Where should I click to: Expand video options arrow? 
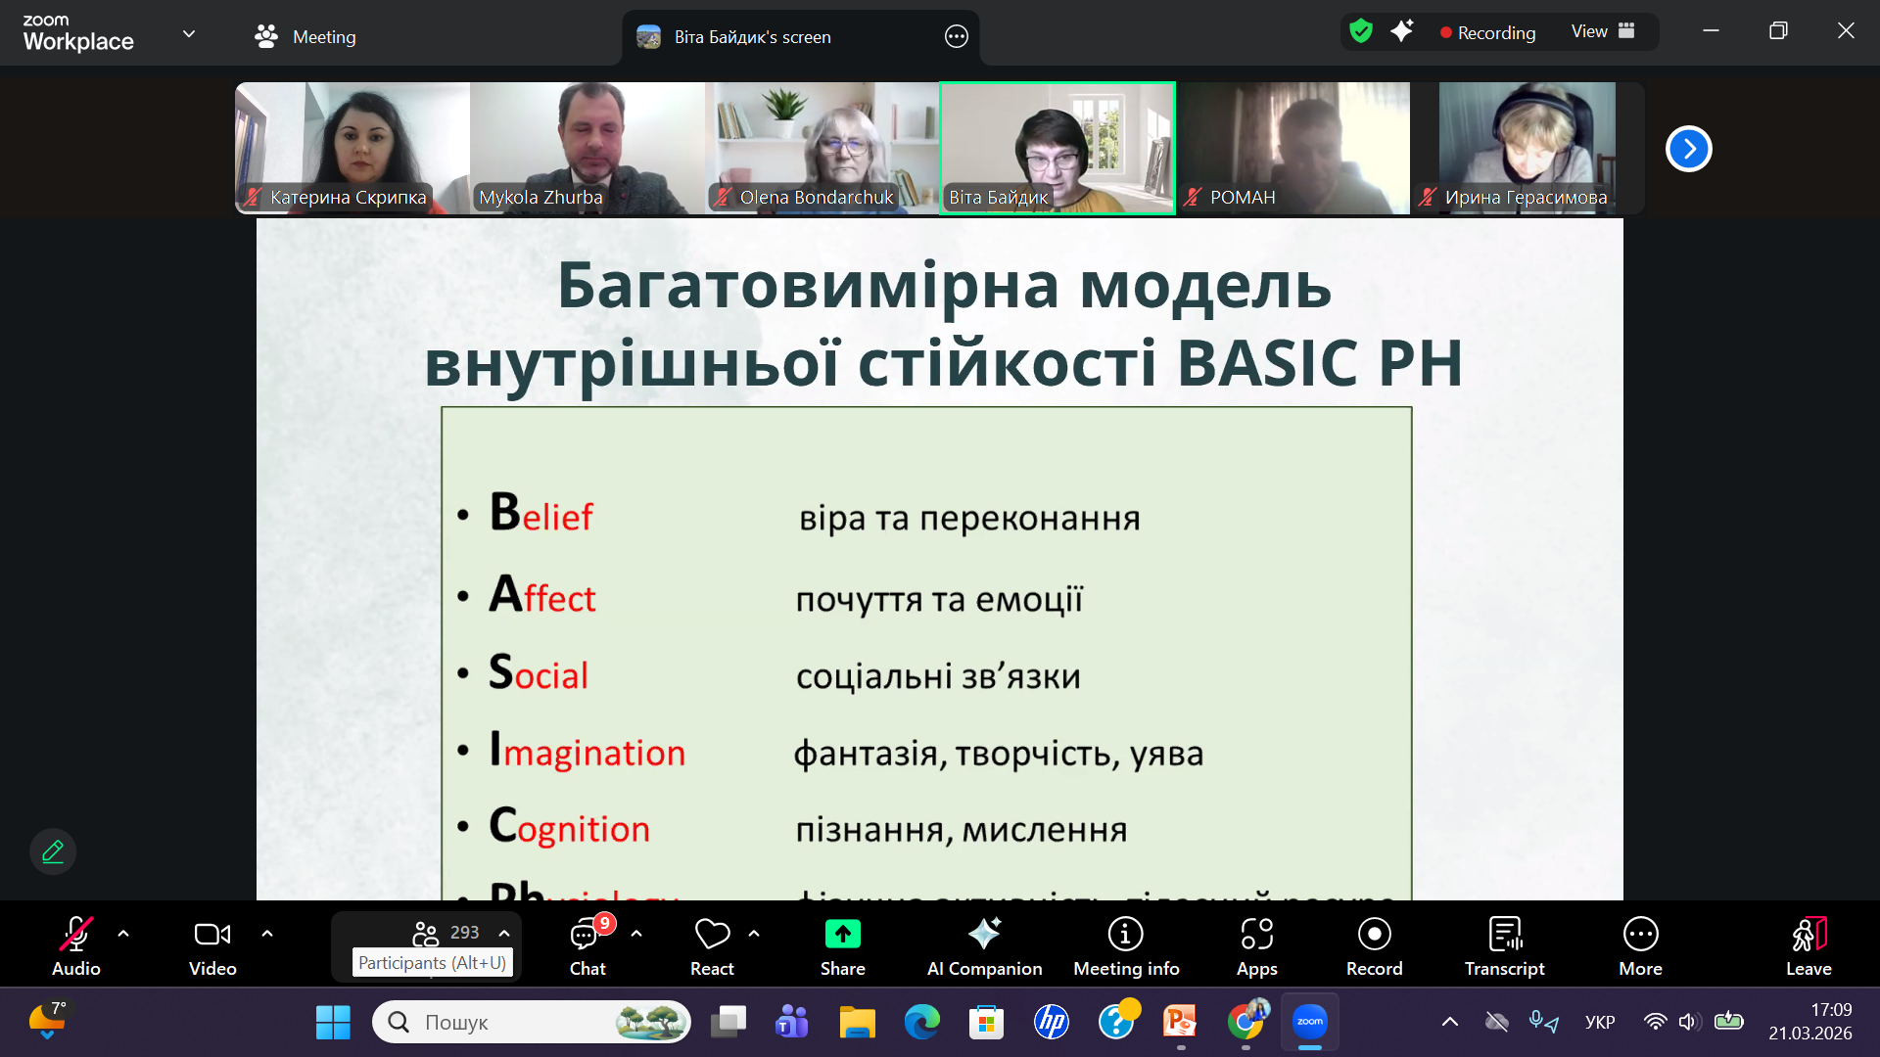click(267, 934)
